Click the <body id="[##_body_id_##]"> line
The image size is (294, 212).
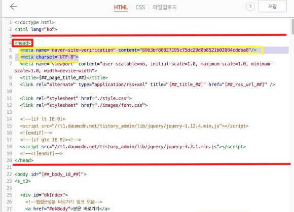click(51, 174)
